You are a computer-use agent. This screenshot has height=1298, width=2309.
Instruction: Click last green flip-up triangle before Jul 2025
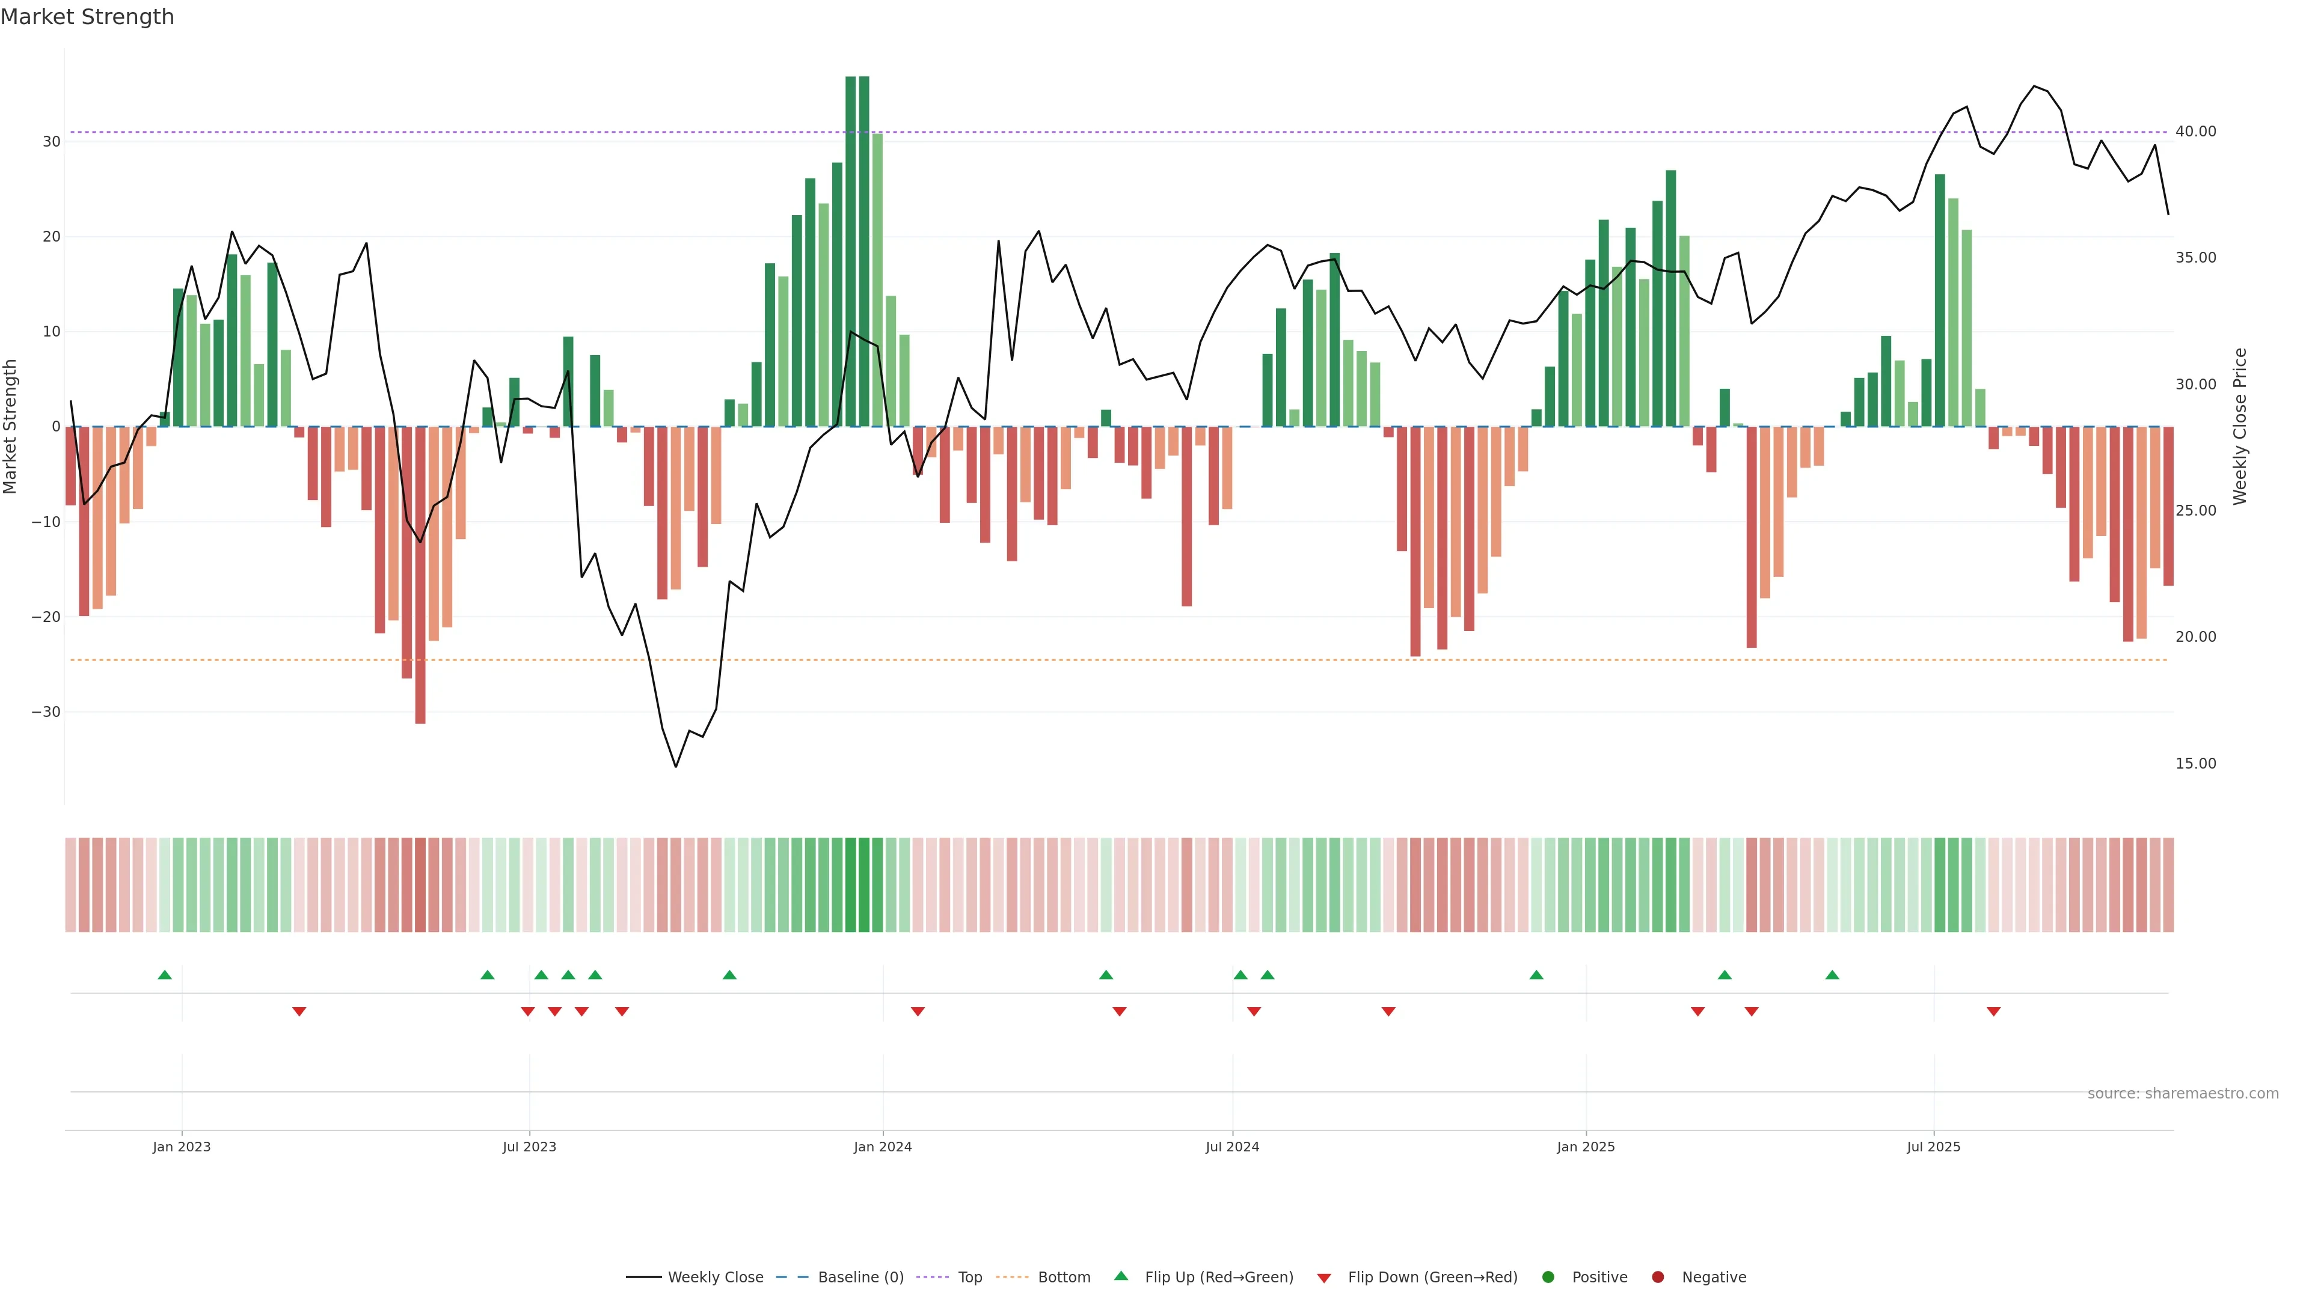click(x=1832, y=975)
